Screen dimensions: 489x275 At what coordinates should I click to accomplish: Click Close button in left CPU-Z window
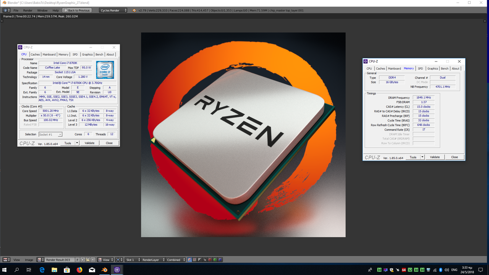coord(109,143)
